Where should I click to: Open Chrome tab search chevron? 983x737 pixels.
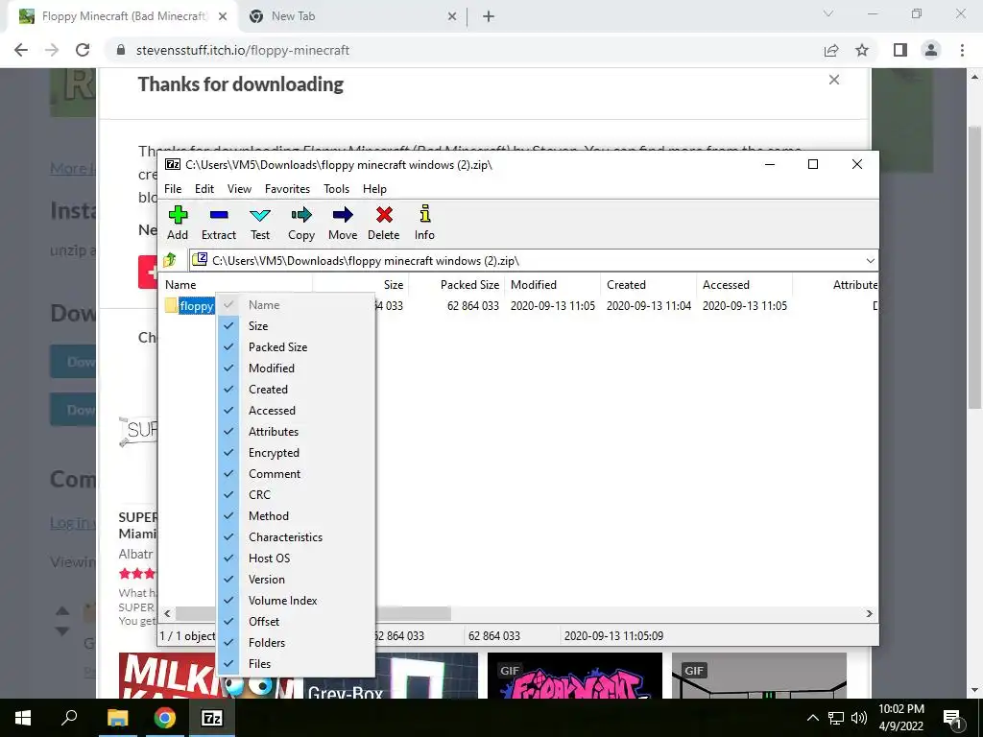click(x=828, y=13)
